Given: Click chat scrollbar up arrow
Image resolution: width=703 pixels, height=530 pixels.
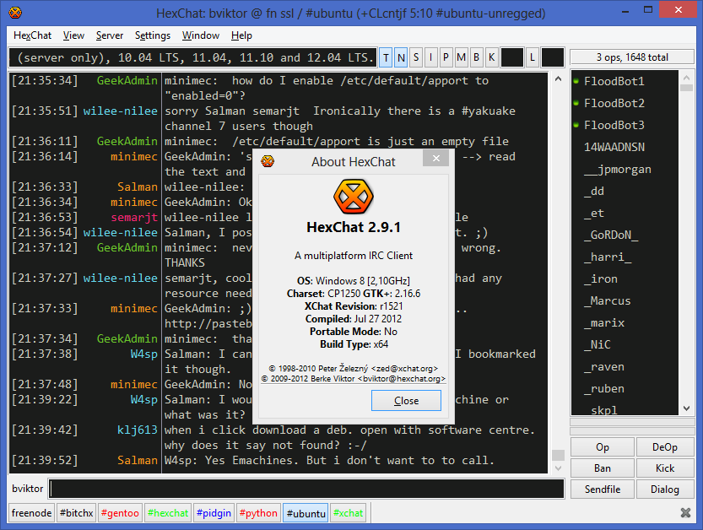Looking at the screenshot, I should pos(558,79).
